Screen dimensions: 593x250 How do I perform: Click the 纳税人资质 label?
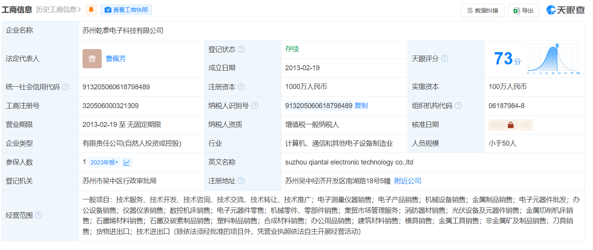click(225, 125)
